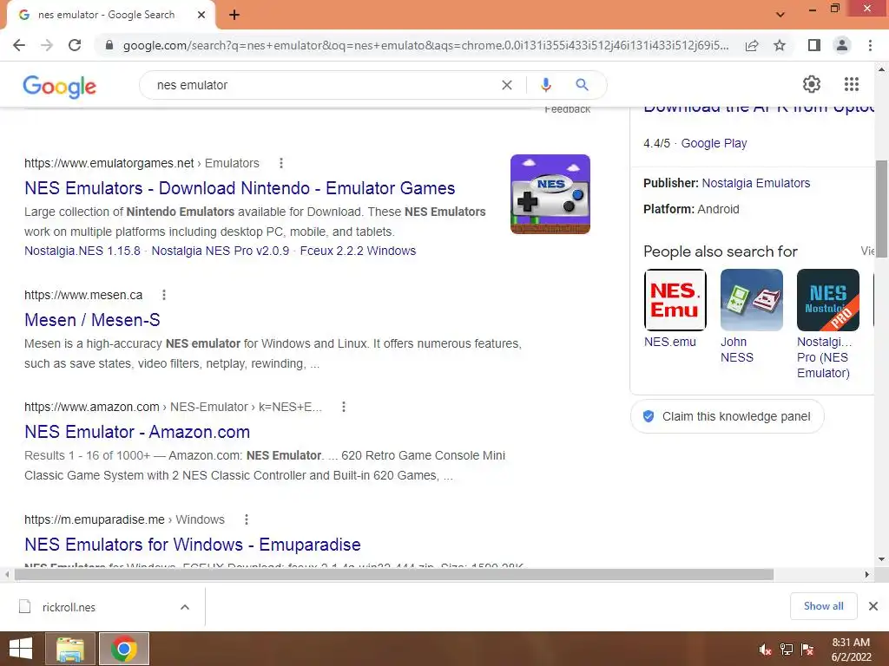This screenshot has width=889, height=666.
Task: Go to Google home via the logo
Action: [60, 86]
